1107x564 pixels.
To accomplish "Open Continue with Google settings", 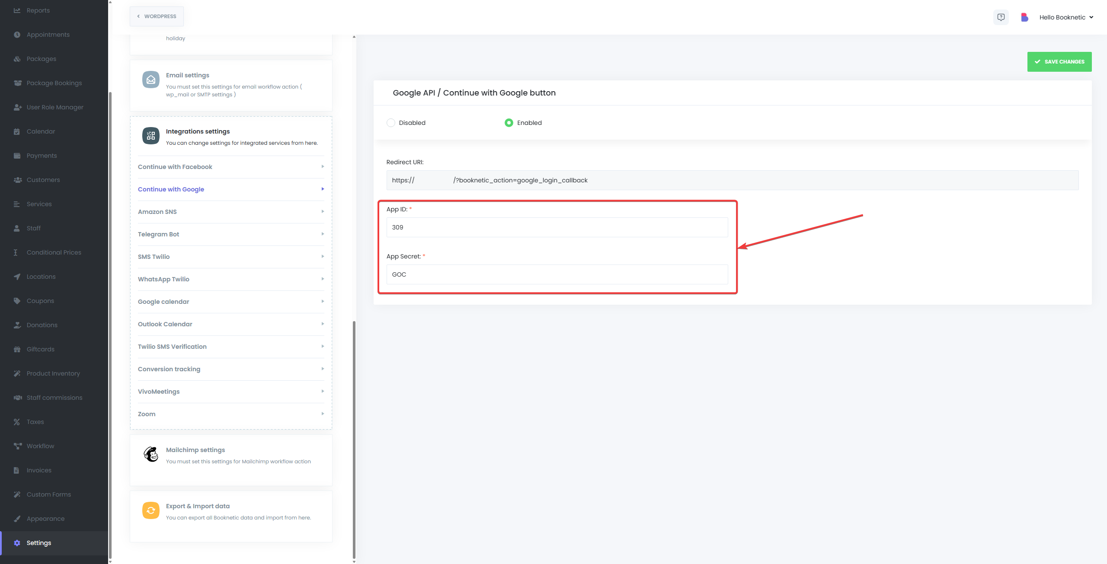I will (x=231, y=189).
